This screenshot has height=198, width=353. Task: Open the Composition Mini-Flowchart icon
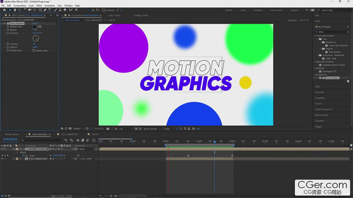(x=65, y=140)
